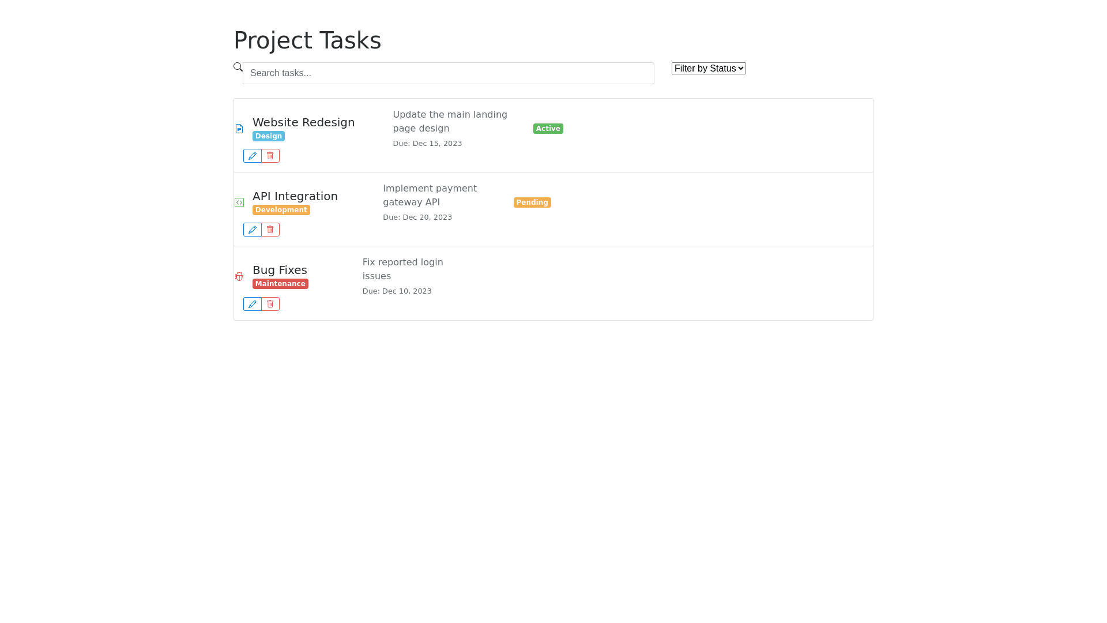Click the Active status badge
Viewport: 1107px width, 623px height.
(548, 129)
